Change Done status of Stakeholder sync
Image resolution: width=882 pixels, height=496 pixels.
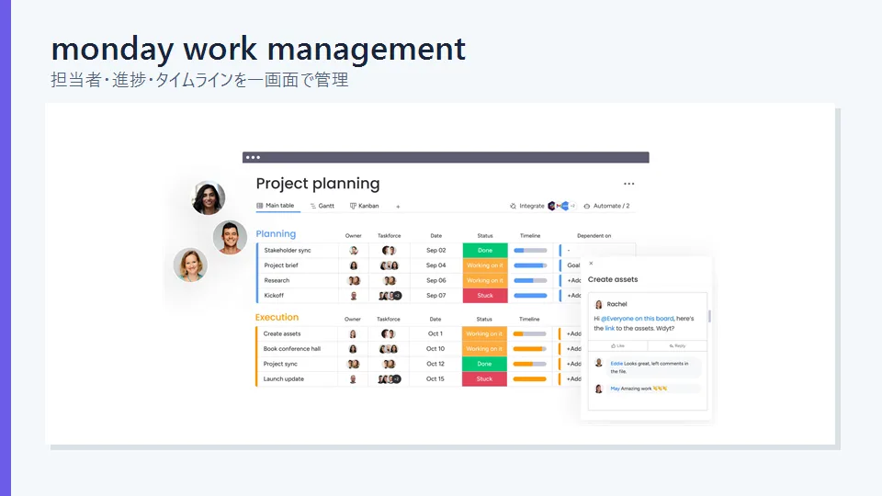click(x=485, y=250)
